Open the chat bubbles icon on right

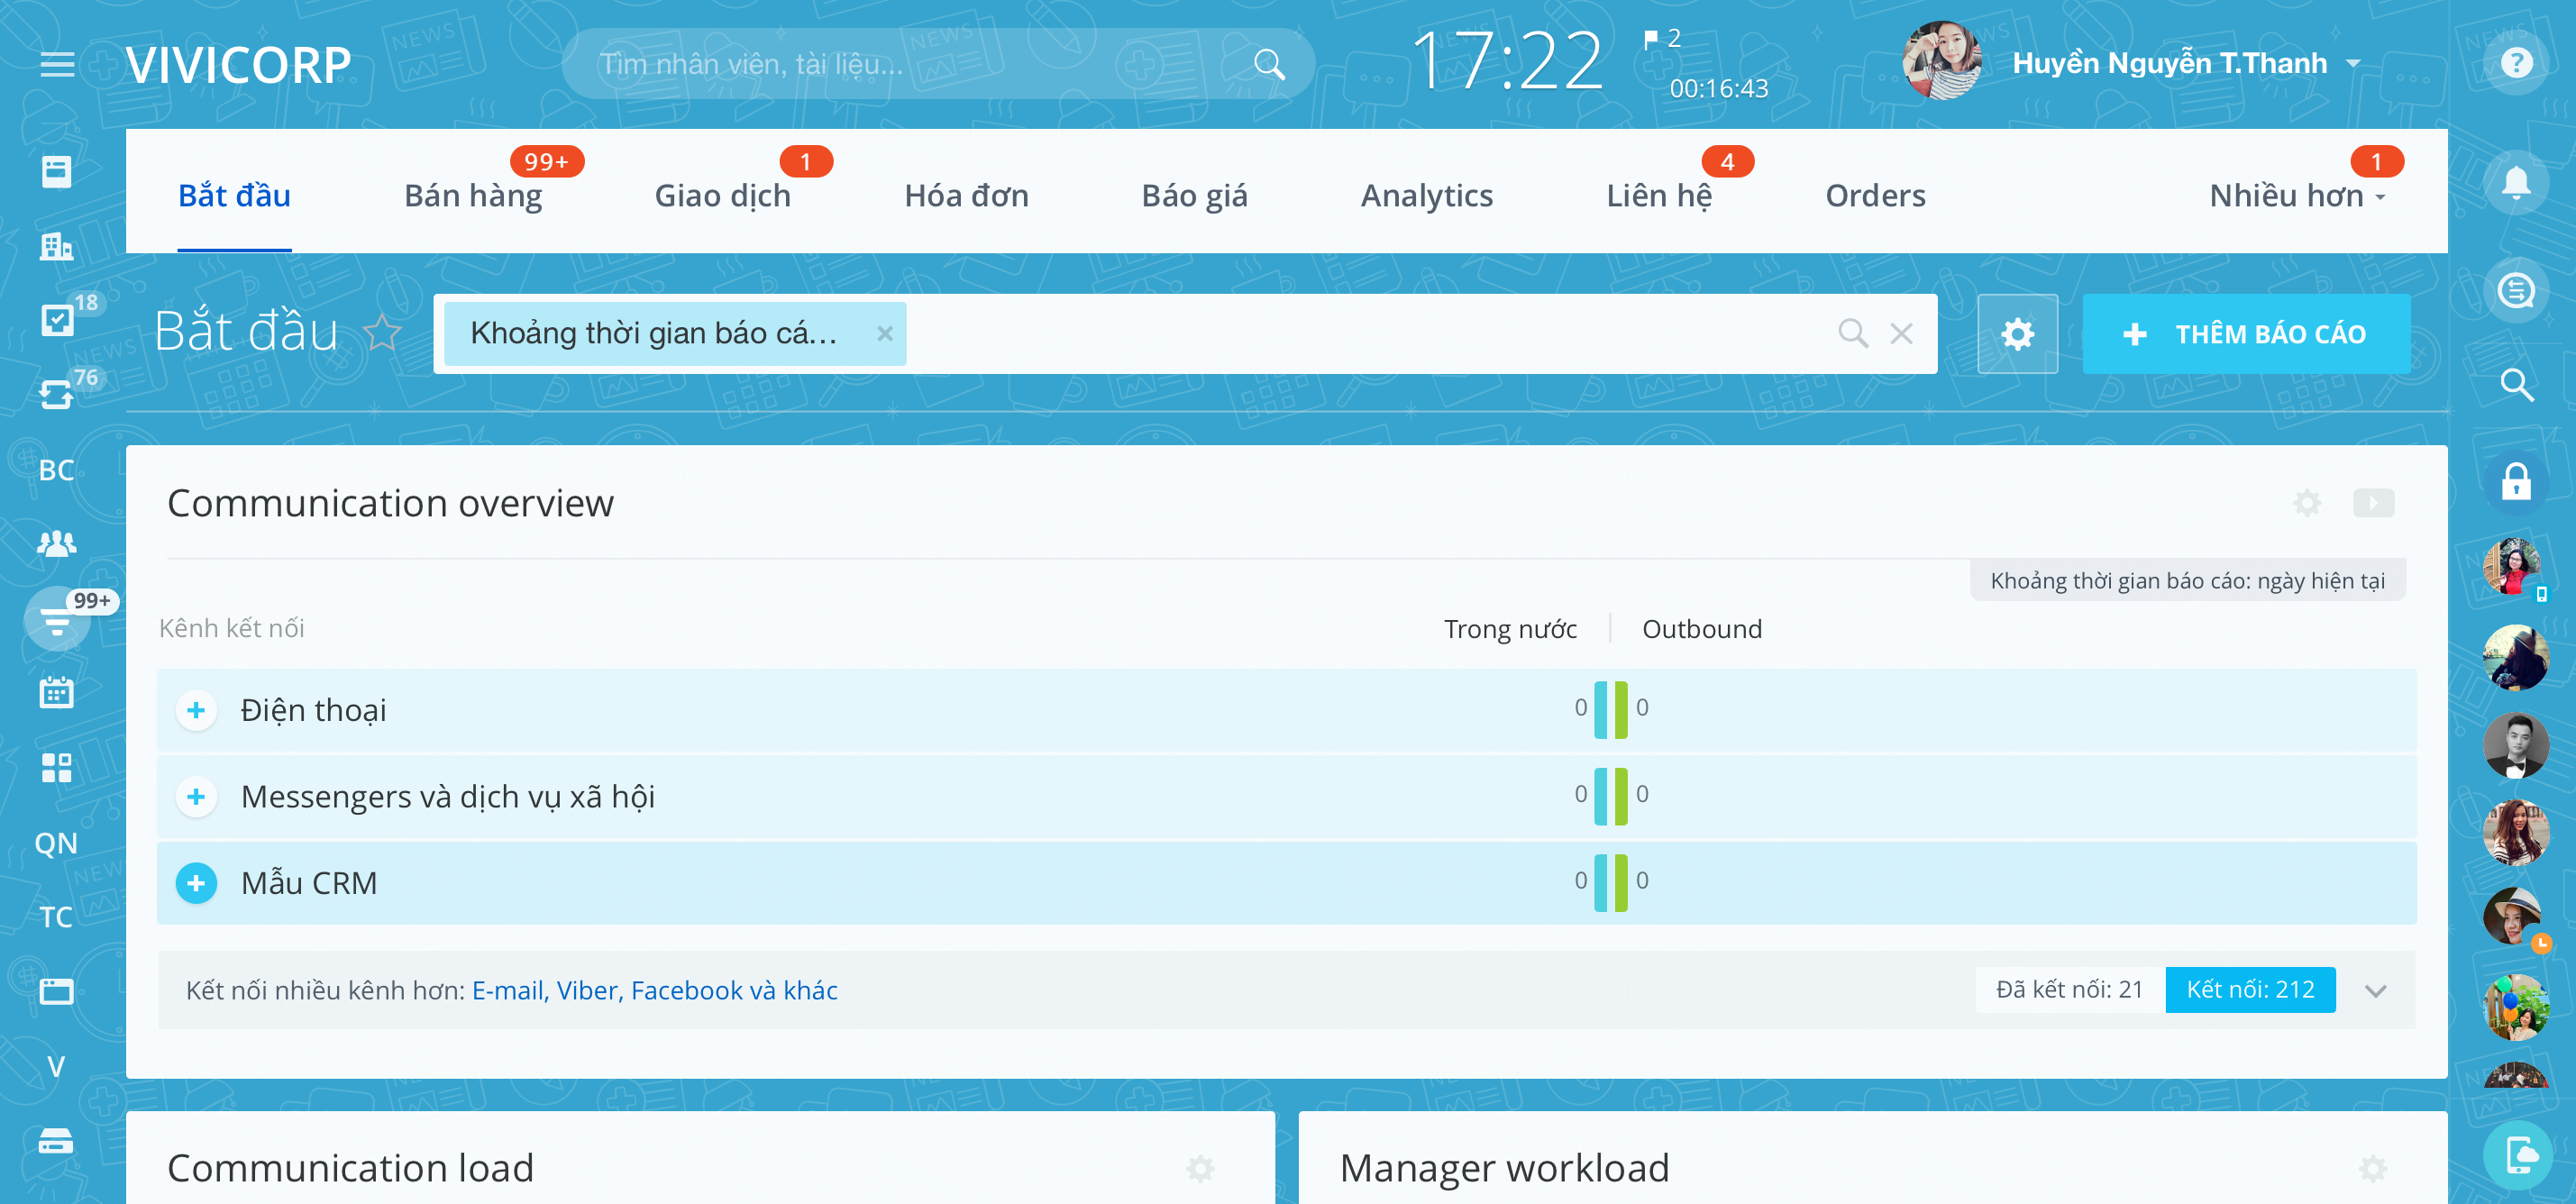[x=2515, y=292]
